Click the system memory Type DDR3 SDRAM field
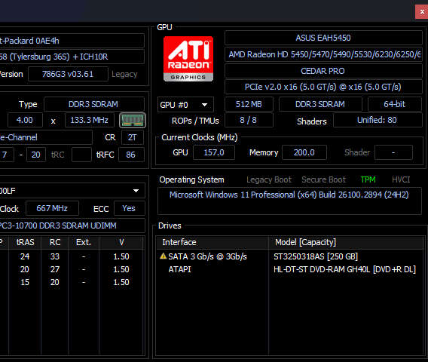428x362 pixels. pos(94,104)
